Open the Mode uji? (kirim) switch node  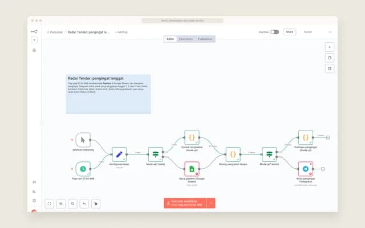[269, 154]
